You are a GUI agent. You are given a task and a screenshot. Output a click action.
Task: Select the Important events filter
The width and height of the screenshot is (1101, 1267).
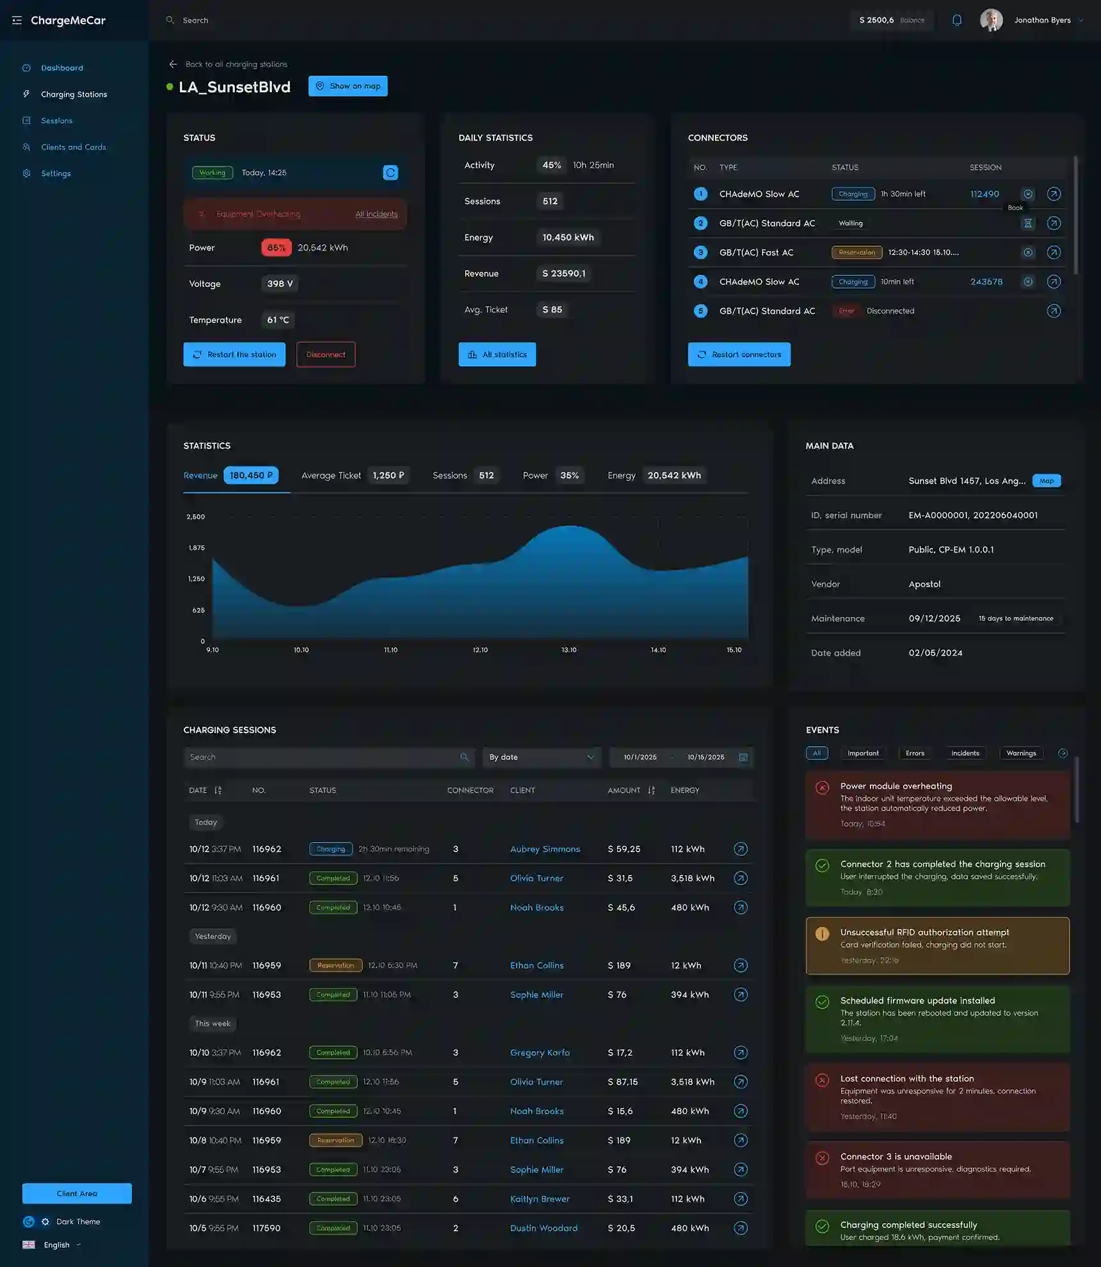pos(863,754)
